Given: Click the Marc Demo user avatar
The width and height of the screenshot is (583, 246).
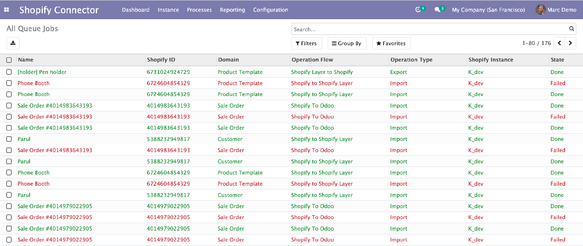Looking at the screenshot, I should click(541, 10).
